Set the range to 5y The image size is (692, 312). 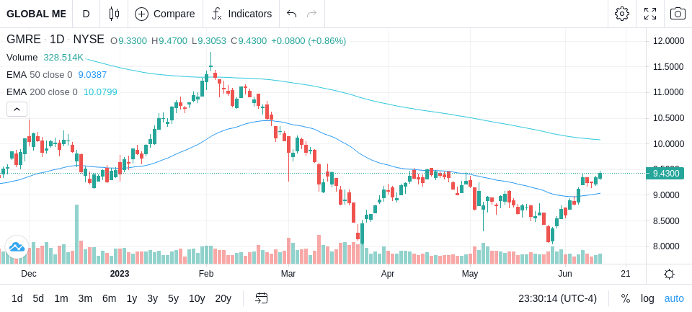pyautogui.click(x=174, y=298)
